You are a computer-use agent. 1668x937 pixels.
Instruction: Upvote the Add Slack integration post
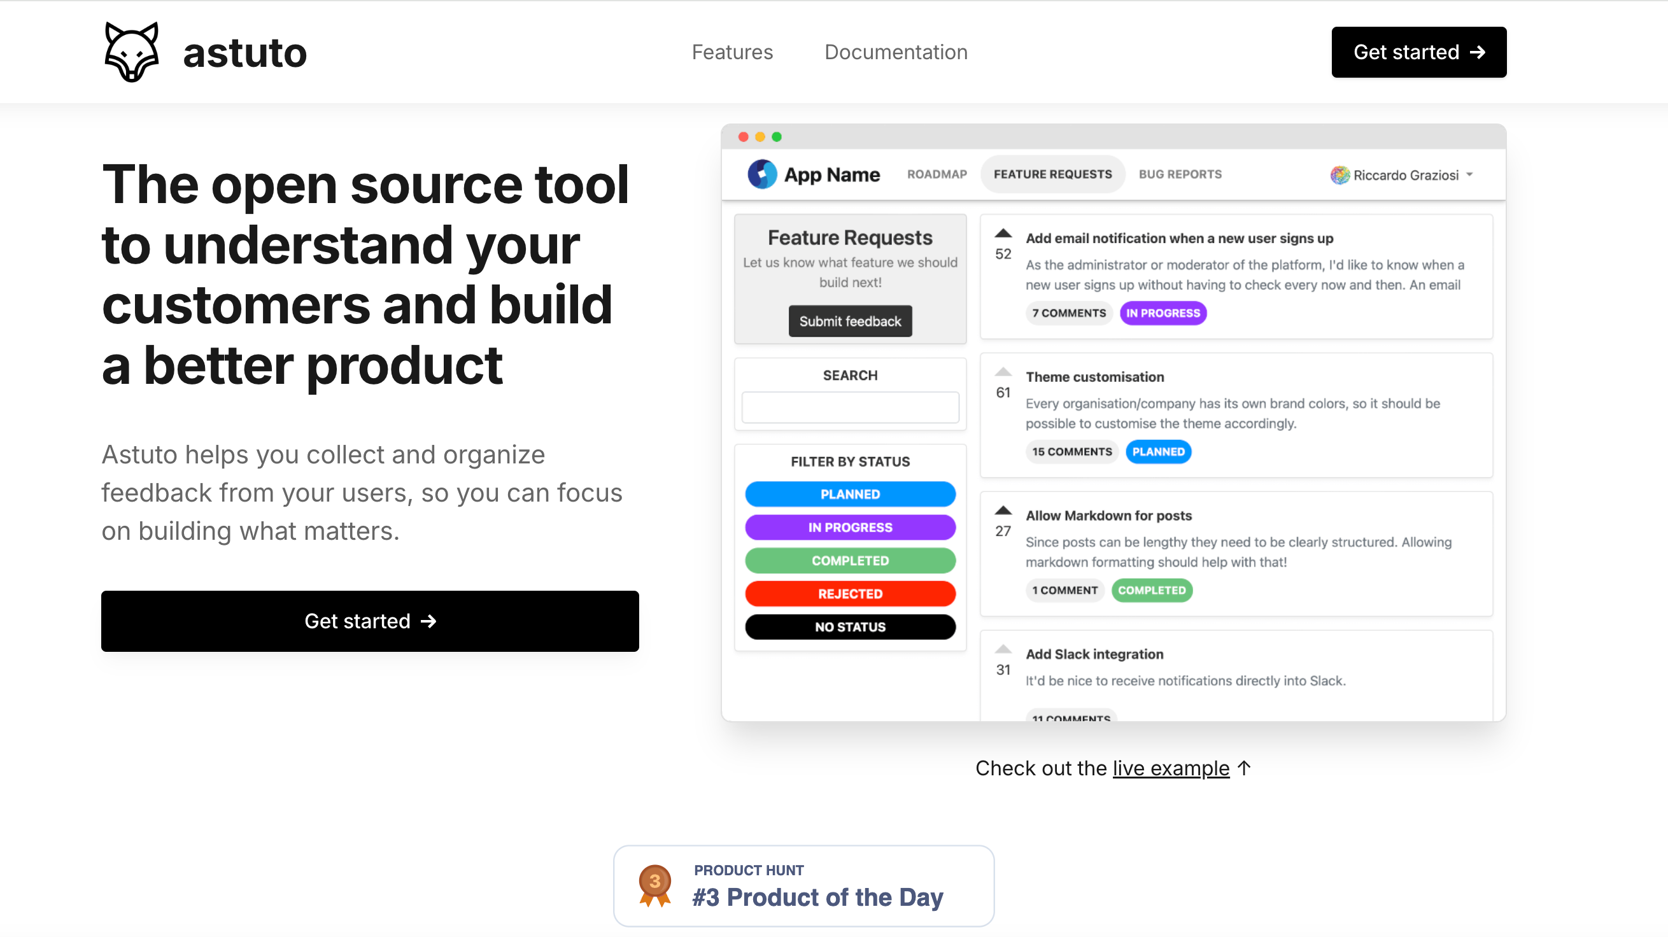1003,649
